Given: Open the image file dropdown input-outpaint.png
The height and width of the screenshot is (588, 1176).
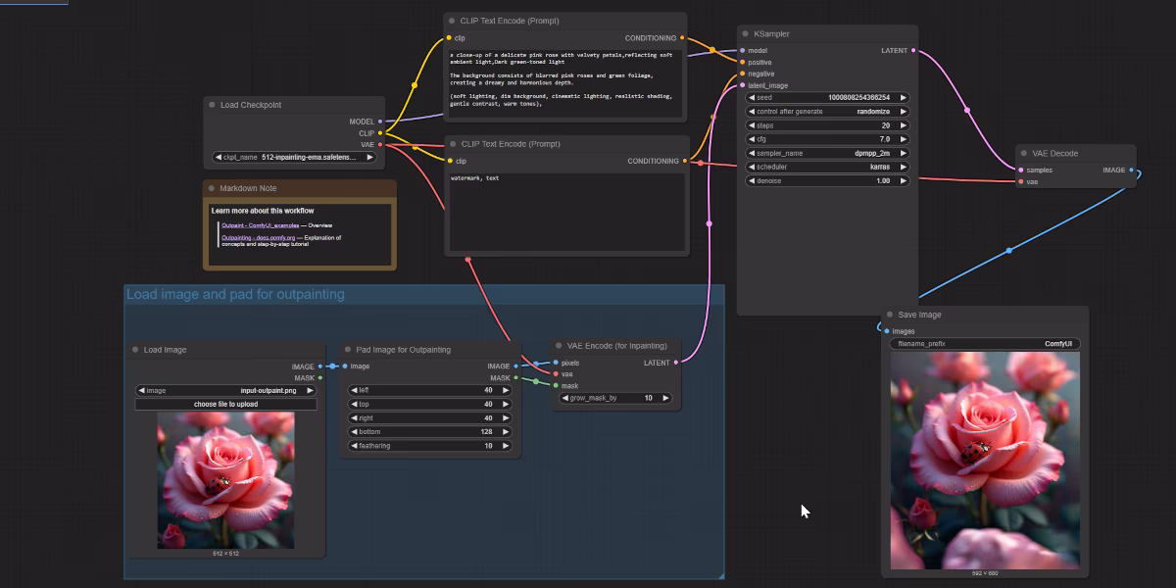Looking at the screenshot, I should [x=226, y=390].
